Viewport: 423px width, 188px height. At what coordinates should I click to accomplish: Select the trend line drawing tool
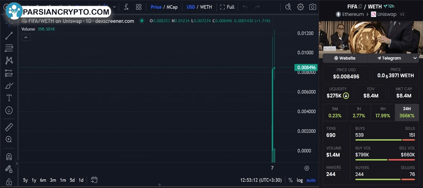point(9,36)
